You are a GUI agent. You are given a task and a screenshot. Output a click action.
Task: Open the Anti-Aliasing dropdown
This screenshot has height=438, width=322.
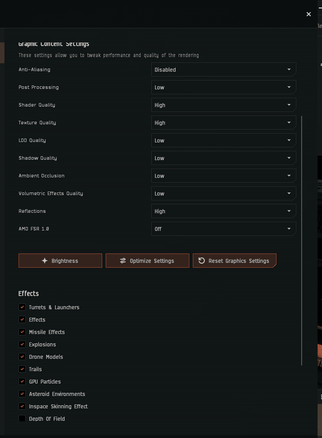pyautogui.click(x=223, y=69)
